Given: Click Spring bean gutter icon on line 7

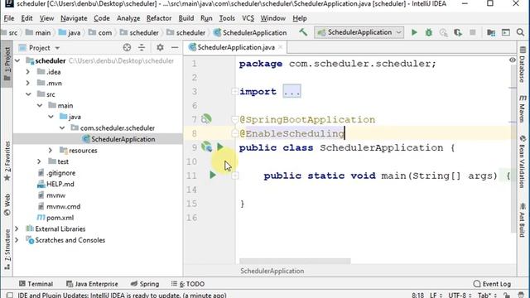Looking at the screenshot, I should coord(206,119).
